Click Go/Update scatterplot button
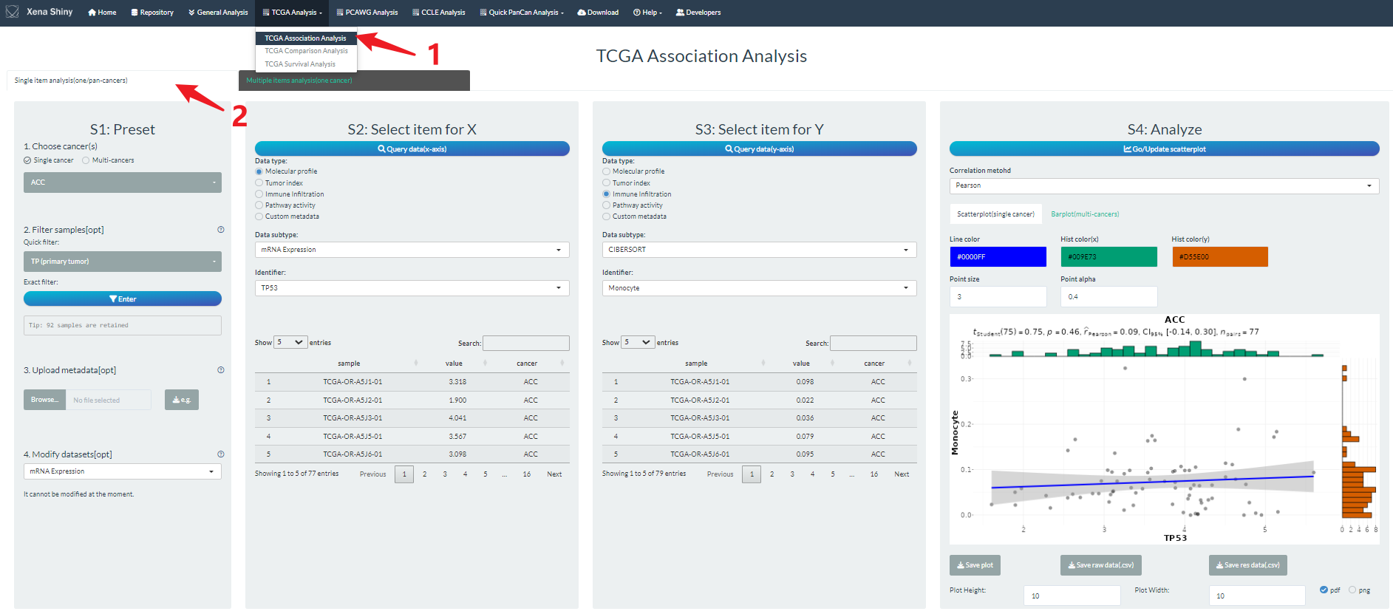 pyautogui.click(x=1164, y=149)
